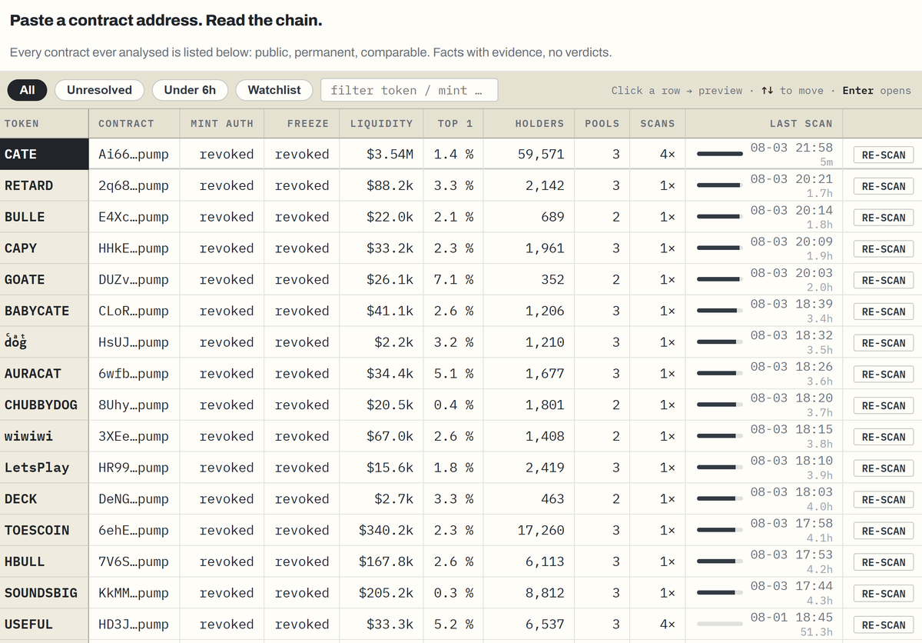Click RE-SCAN for GOATE

pos(884,280)
